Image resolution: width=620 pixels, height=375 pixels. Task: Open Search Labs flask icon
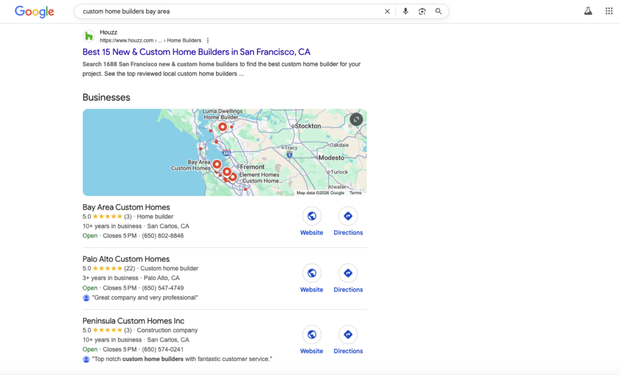[588, 11]
